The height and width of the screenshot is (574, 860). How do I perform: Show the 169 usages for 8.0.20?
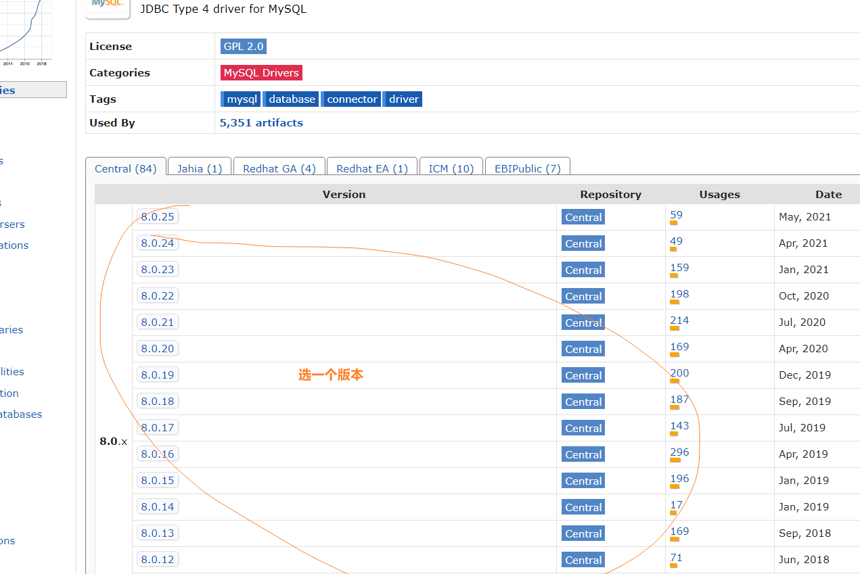pyautogui.click(x=679, y=347)
